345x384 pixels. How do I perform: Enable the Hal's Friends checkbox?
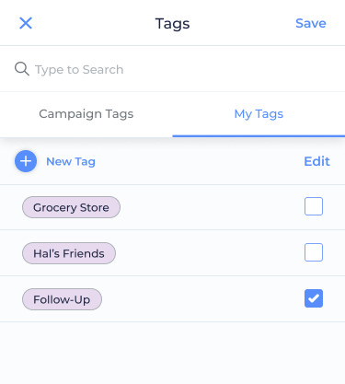314,252
